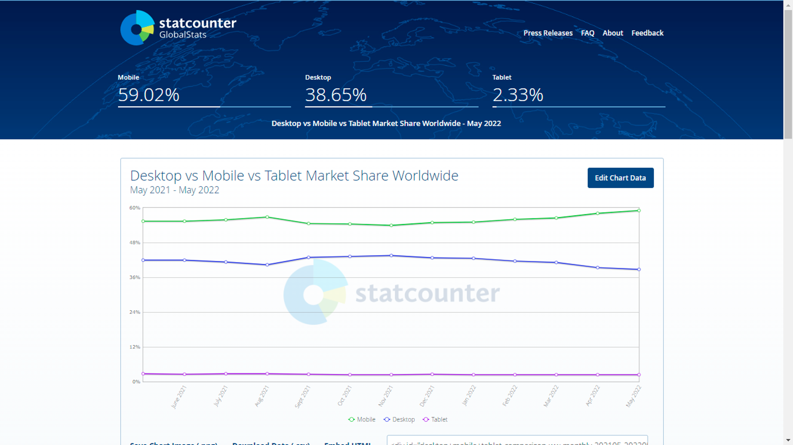Screen dimensions: 793x445
Task: Open the FAQ page
Action: pos(587,33)
